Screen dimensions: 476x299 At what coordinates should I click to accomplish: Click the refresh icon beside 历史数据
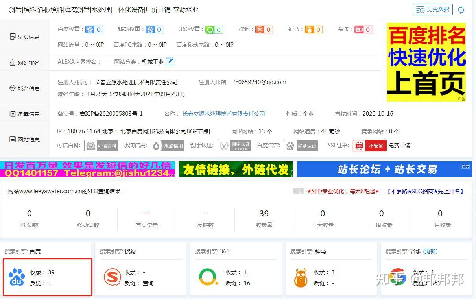461,10
